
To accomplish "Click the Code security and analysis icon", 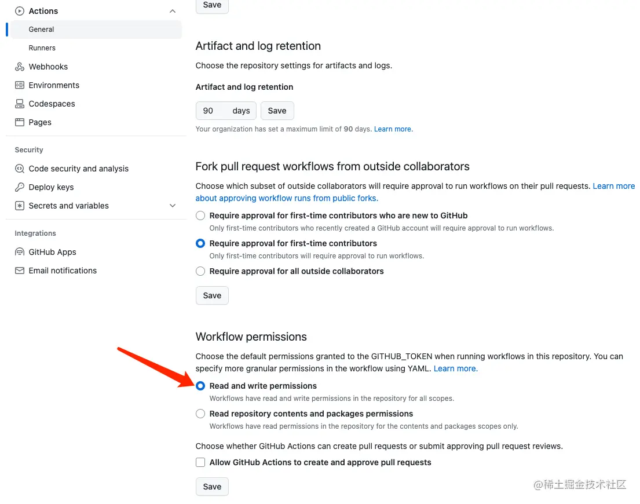I will pyautogui.click(x=20, y=169).
